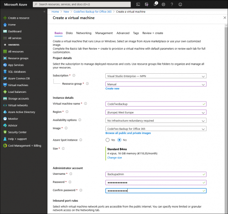Screen dimensions: 228x214
Task: Click the Load balancers diamond icon
Action: click(x=5, y=92)
